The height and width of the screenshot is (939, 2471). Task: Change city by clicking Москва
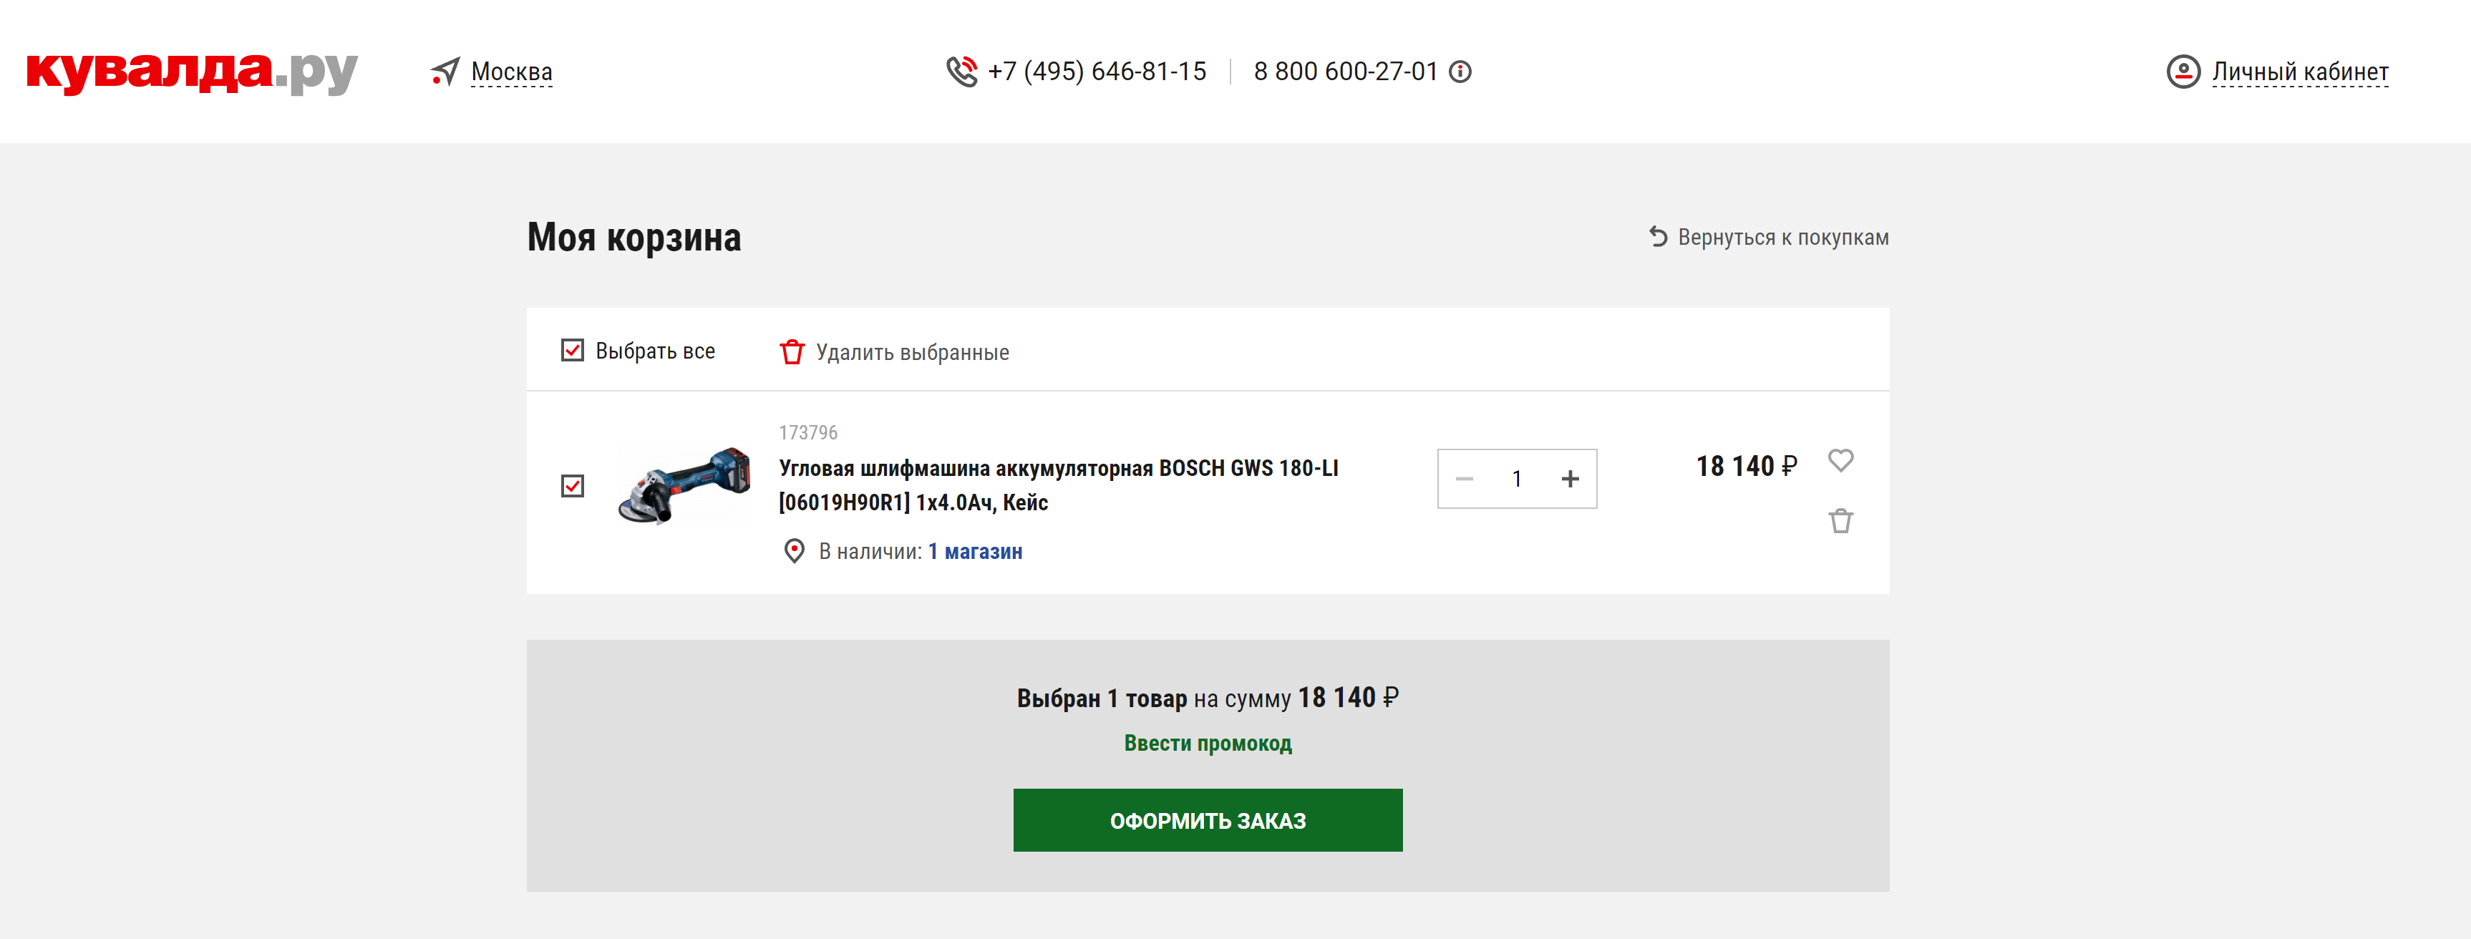[511, 72]
